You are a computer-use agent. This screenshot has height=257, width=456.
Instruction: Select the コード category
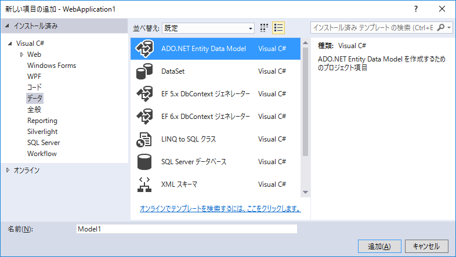coord(34,87)
